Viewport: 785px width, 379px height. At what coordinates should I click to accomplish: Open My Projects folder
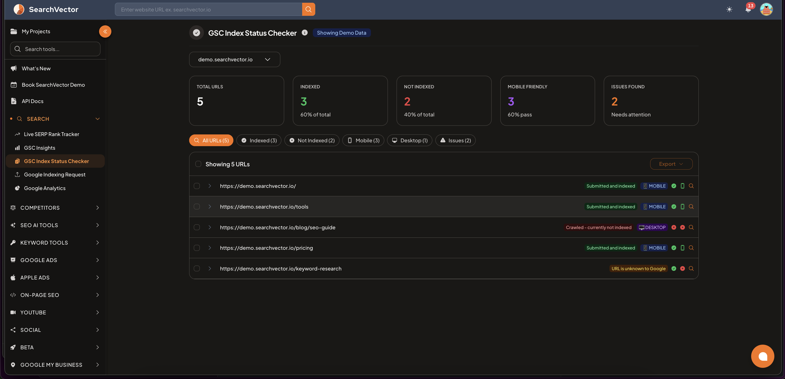pyautogui.click(x=30, y=31)
